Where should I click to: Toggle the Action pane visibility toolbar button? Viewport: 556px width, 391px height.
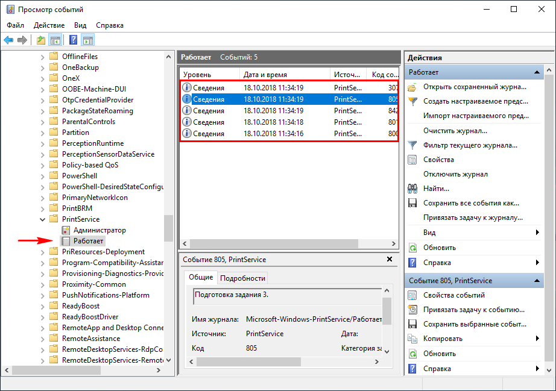(x=88, y=40)
